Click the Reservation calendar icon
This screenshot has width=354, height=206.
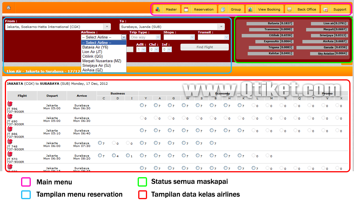[x=186, y=9]
